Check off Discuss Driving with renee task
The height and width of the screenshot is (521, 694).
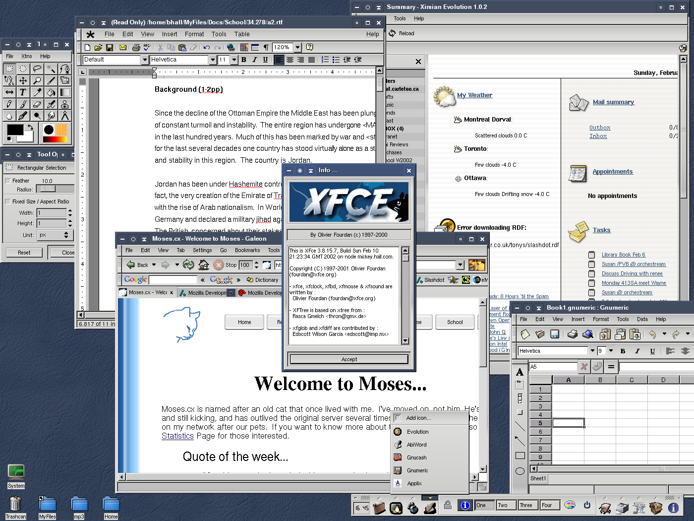pos(591,274)
